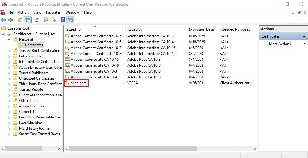Click the Smart Card Trusted Roots folder icon
Viewport: 308px width, 158px height.
(x=15, y=134)
